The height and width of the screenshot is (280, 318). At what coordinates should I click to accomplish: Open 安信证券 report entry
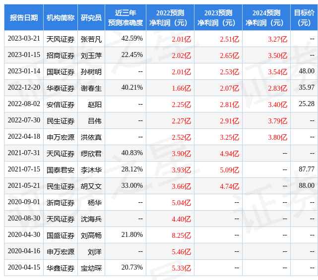(x=60, y=104)
